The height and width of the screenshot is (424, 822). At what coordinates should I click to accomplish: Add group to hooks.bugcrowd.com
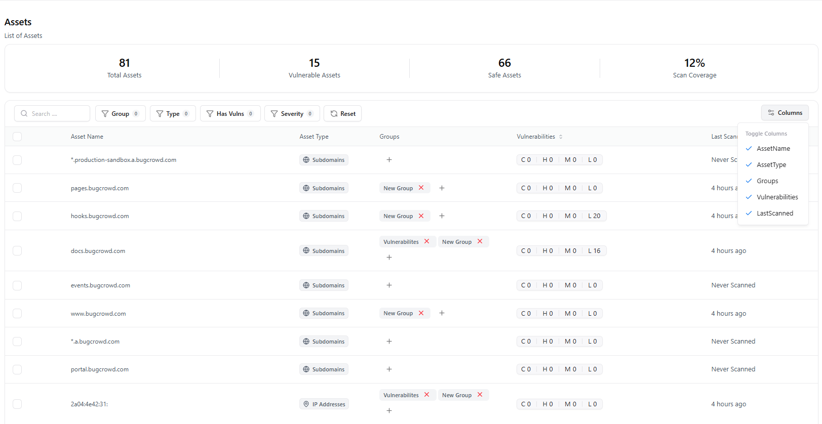(x=442, y=216)
